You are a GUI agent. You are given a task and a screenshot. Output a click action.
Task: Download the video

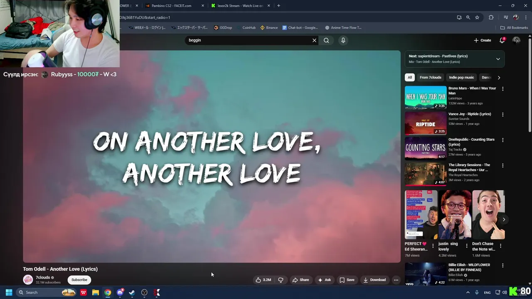click(x=374, y=280)
